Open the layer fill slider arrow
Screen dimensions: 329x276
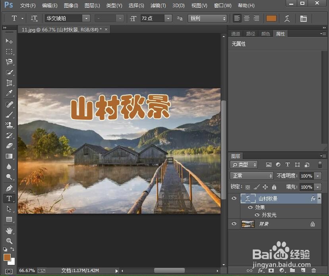point(317,187)
